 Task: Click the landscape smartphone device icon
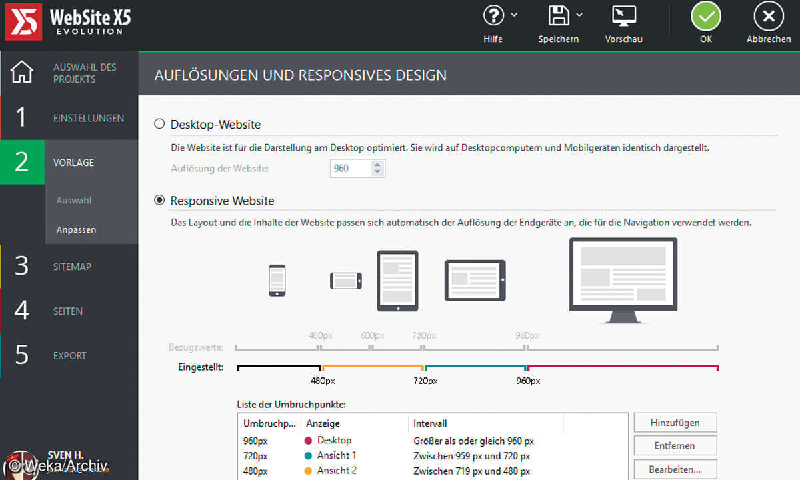(x=346, y=281)
